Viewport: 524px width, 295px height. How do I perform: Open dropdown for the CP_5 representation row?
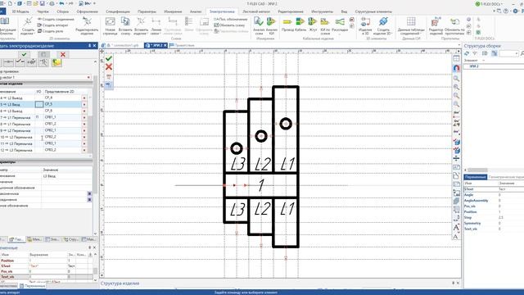point(84,104)
